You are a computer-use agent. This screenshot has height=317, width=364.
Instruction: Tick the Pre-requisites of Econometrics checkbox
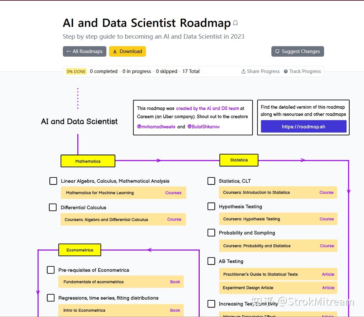pos(51,270)
